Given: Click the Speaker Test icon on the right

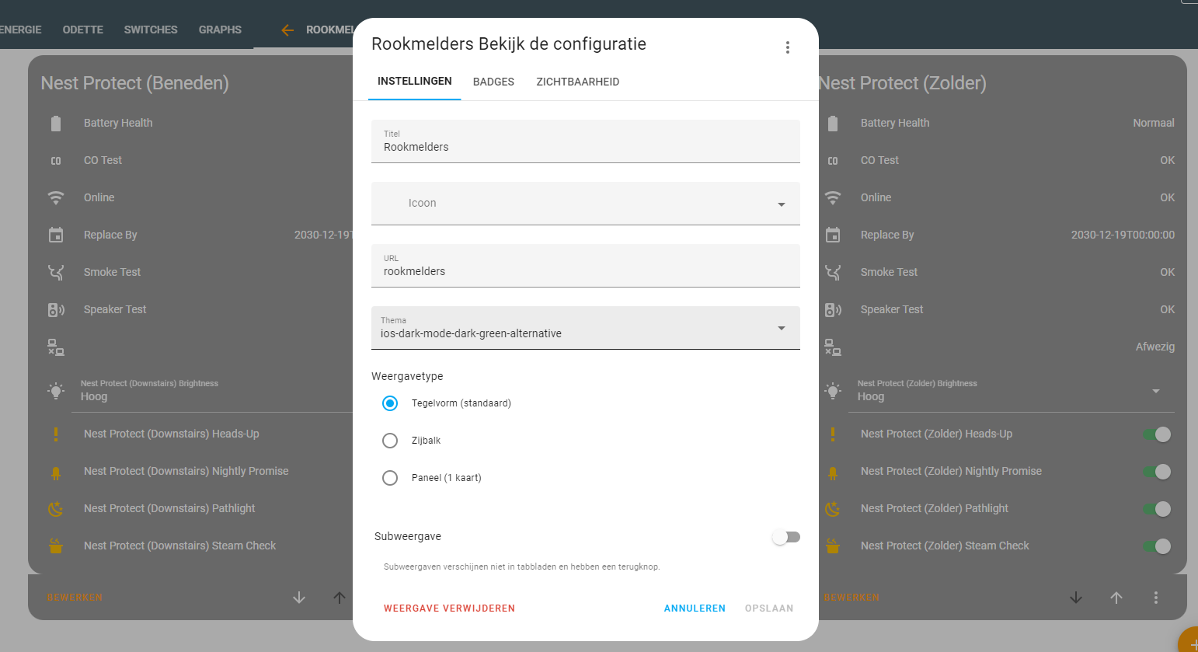Looking at the screenshot, I should 833,309.
